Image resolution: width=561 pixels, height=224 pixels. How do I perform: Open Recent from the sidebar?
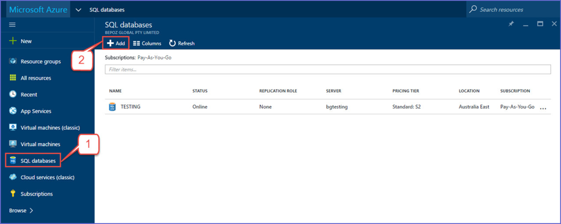point(28,94)
